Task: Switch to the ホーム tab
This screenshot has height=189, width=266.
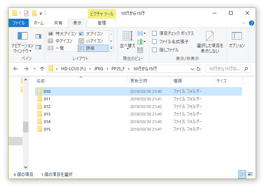Action: click(x=38, y=23)
